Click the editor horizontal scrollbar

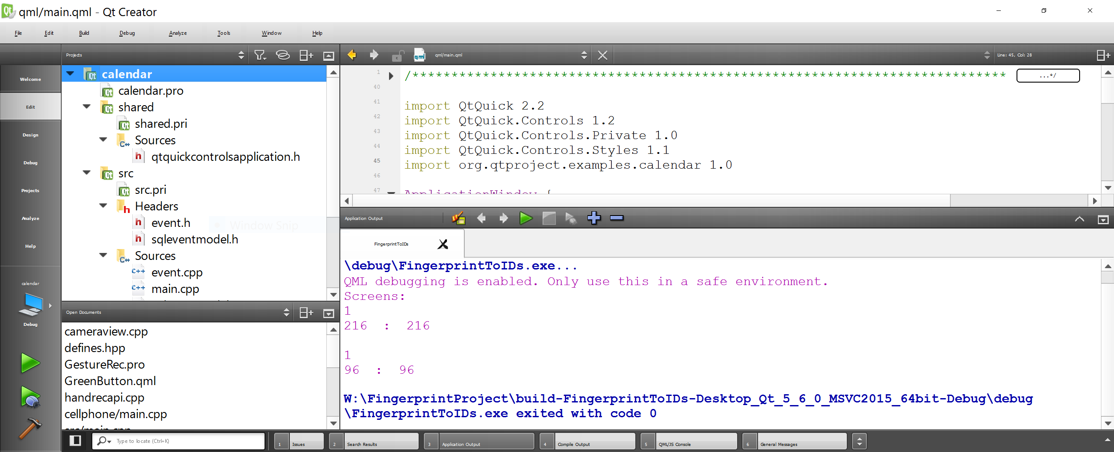click(x=653, y=201)
